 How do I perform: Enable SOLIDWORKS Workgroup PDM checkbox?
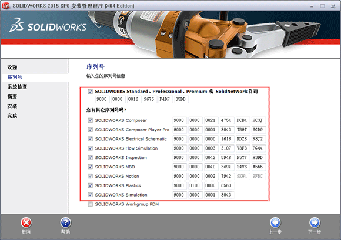[x=91, y=204]
